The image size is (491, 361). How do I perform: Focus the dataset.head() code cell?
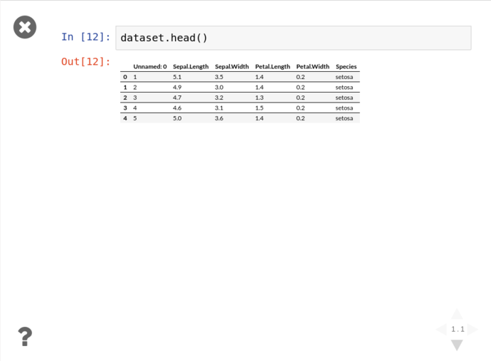(x=293, y=38)
